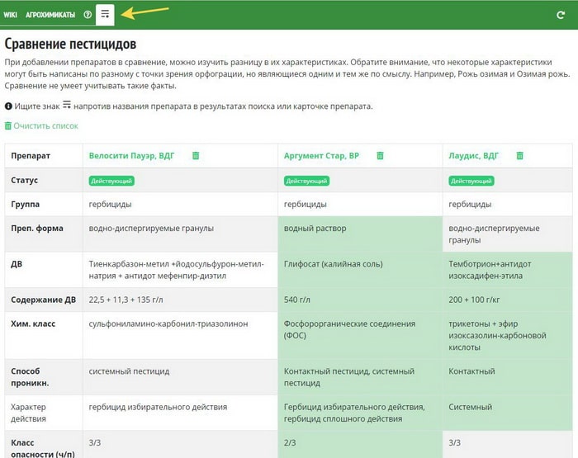Delete Аргумент Стар using its trash icon
The width and height of the screenshot is (578, 458).
pos(380,155)
